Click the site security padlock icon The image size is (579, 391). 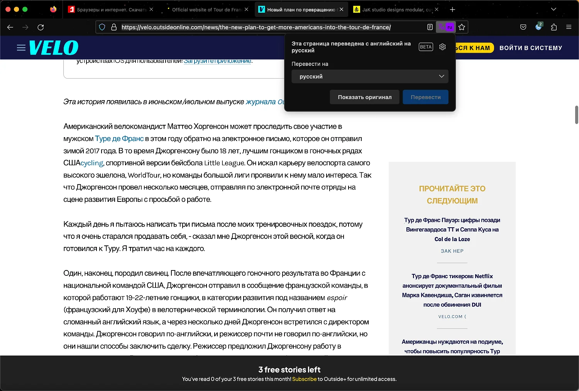[113, 27]
